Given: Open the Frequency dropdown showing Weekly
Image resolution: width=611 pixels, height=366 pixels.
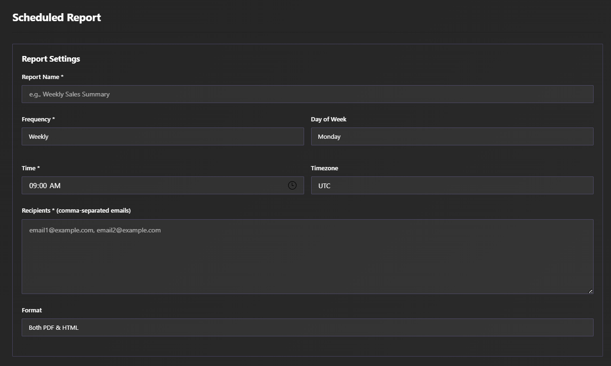Looking at the screenshot, I should (x=162, y=136).
